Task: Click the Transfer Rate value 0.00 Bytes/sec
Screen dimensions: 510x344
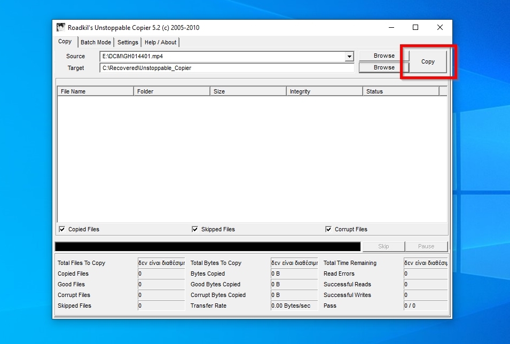Action: (294, 306)
